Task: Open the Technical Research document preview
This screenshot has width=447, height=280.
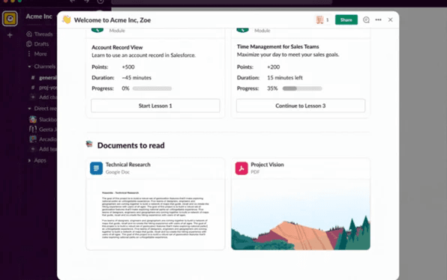Action: click(155, 215)
